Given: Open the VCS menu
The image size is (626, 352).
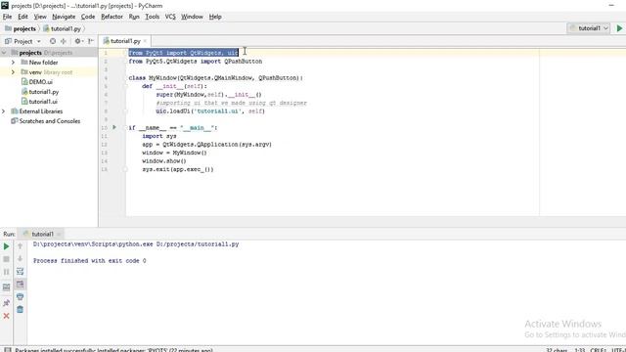Looking at the screenshot, I should [170, 17].
